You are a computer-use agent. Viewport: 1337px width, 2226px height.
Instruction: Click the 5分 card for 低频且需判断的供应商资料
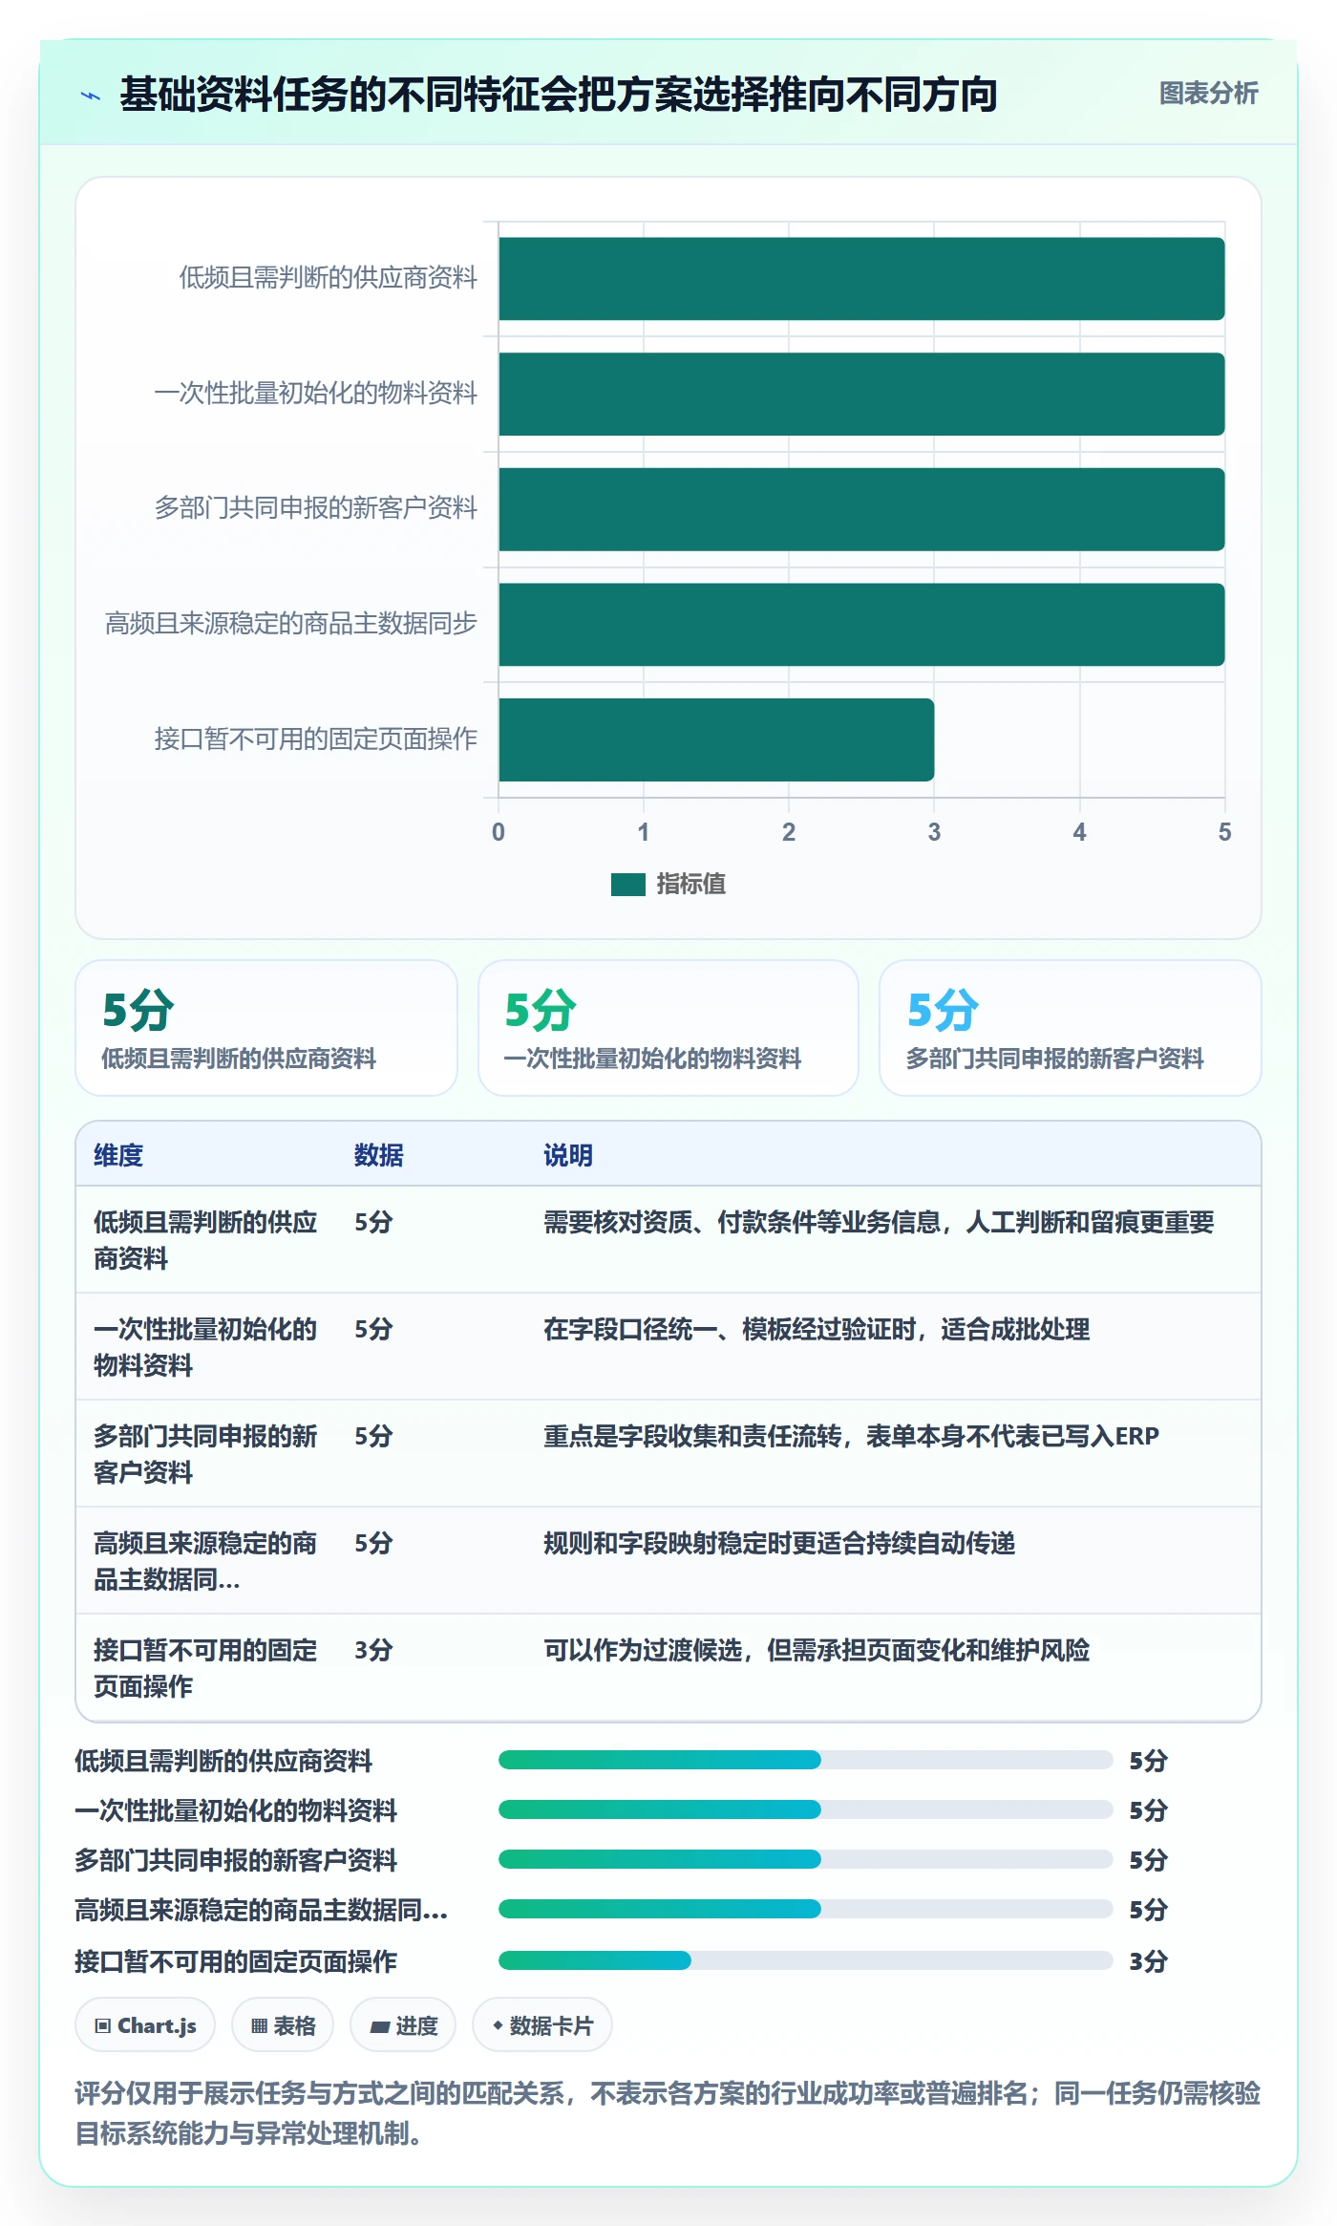(x=266, y=1028)
